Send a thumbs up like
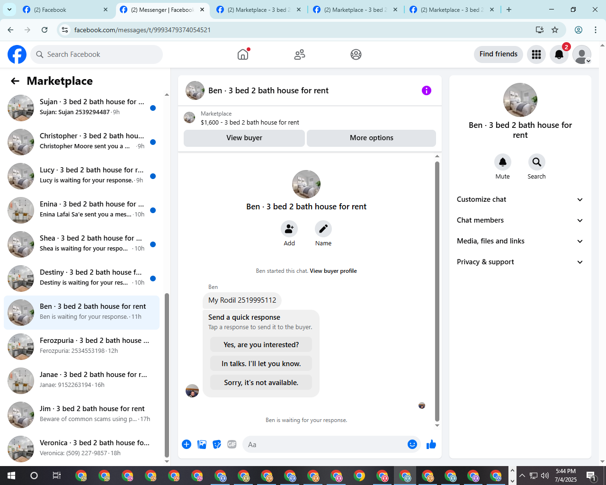 click(431, 444)
